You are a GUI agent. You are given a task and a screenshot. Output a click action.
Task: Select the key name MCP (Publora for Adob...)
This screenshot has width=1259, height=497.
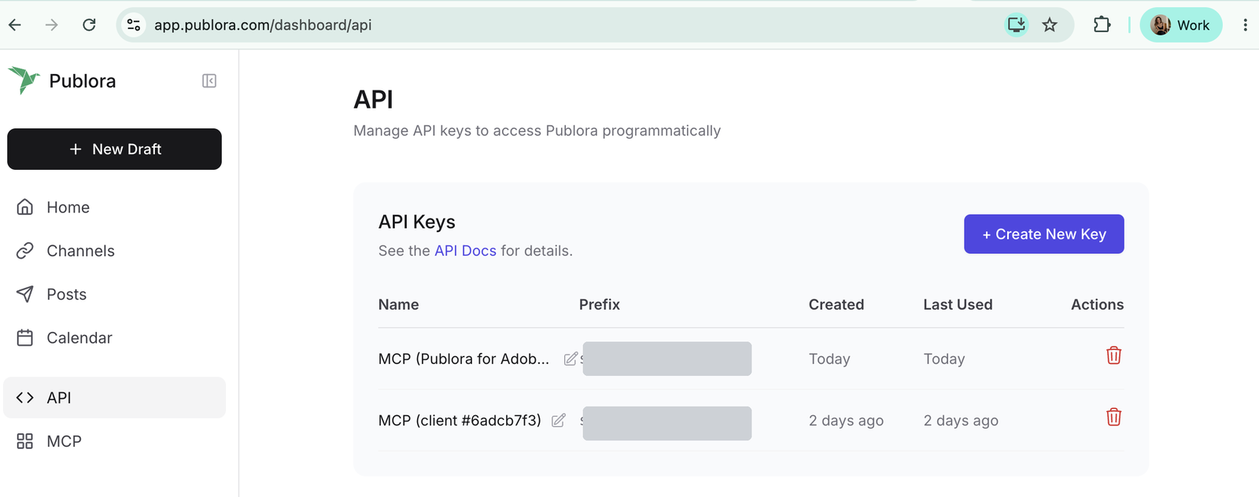(463, 359)
